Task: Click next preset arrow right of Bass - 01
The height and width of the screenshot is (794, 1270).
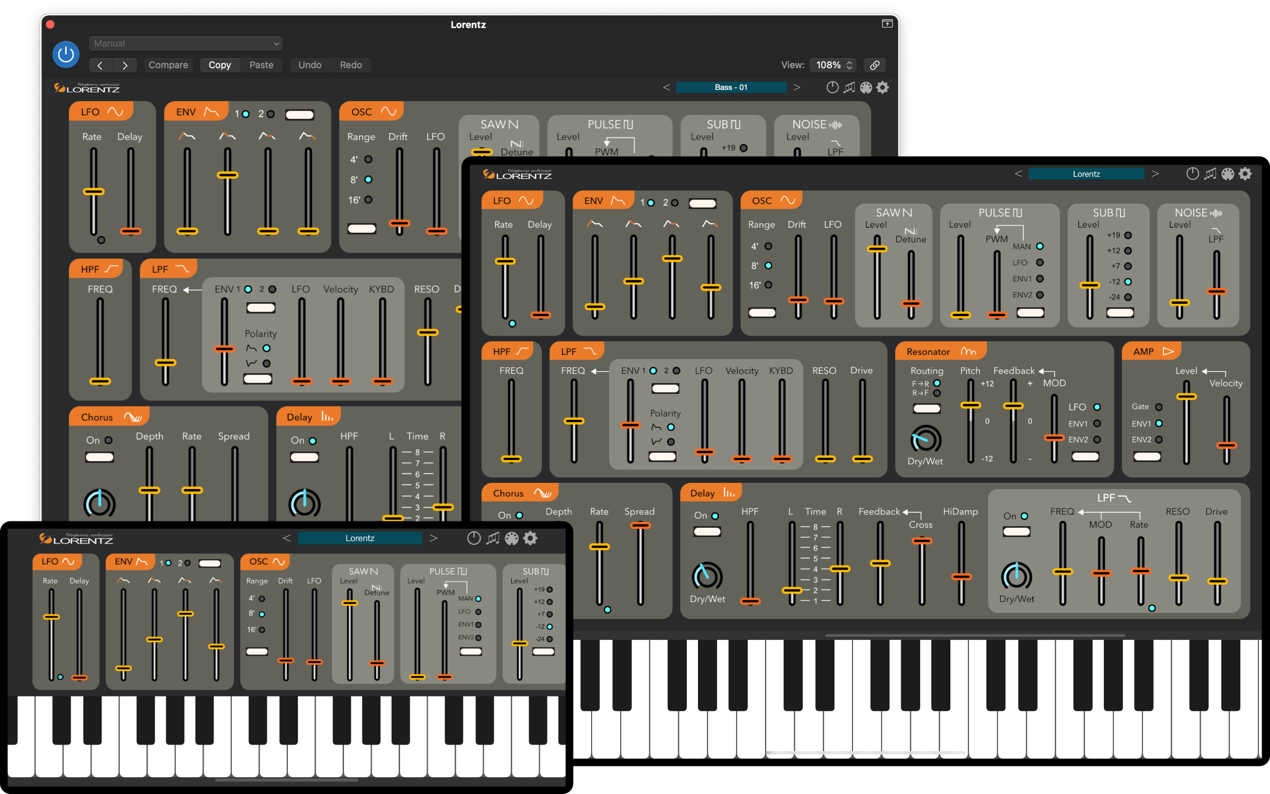Action: [796, 87]
